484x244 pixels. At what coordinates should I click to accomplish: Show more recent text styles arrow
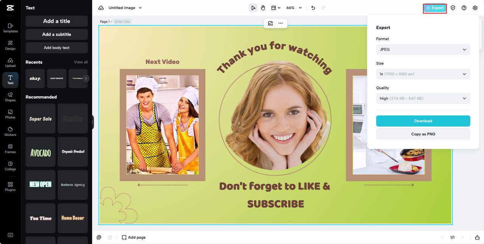86,79
